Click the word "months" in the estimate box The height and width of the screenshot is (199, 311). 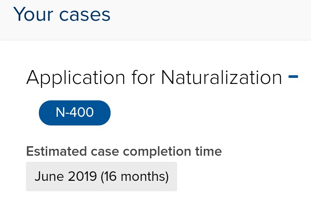pos(143,177)
